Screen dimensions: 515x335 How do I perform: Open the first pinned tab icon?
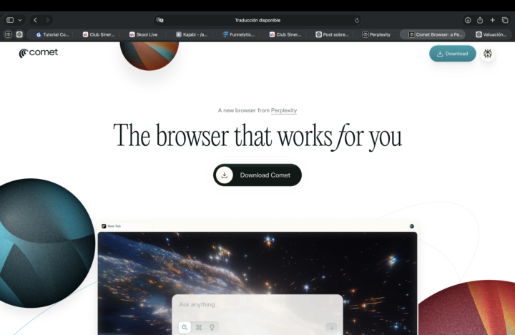[8, 34]
